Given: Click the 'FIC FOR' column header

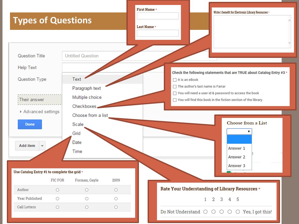Looking at the screenshot, I should [57, 180].
